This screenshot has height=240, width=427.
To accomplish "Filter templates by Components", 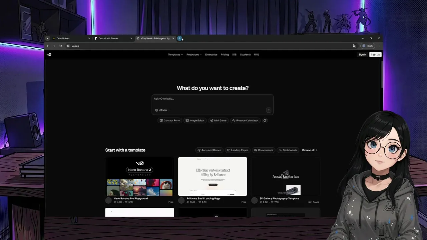I will [264, 150].
